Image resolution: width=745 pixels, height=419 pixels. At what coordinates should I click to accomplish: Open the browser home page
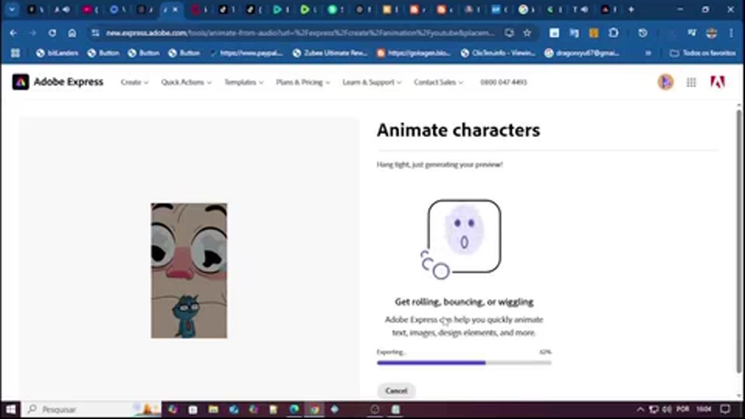[x=72, y=33]
